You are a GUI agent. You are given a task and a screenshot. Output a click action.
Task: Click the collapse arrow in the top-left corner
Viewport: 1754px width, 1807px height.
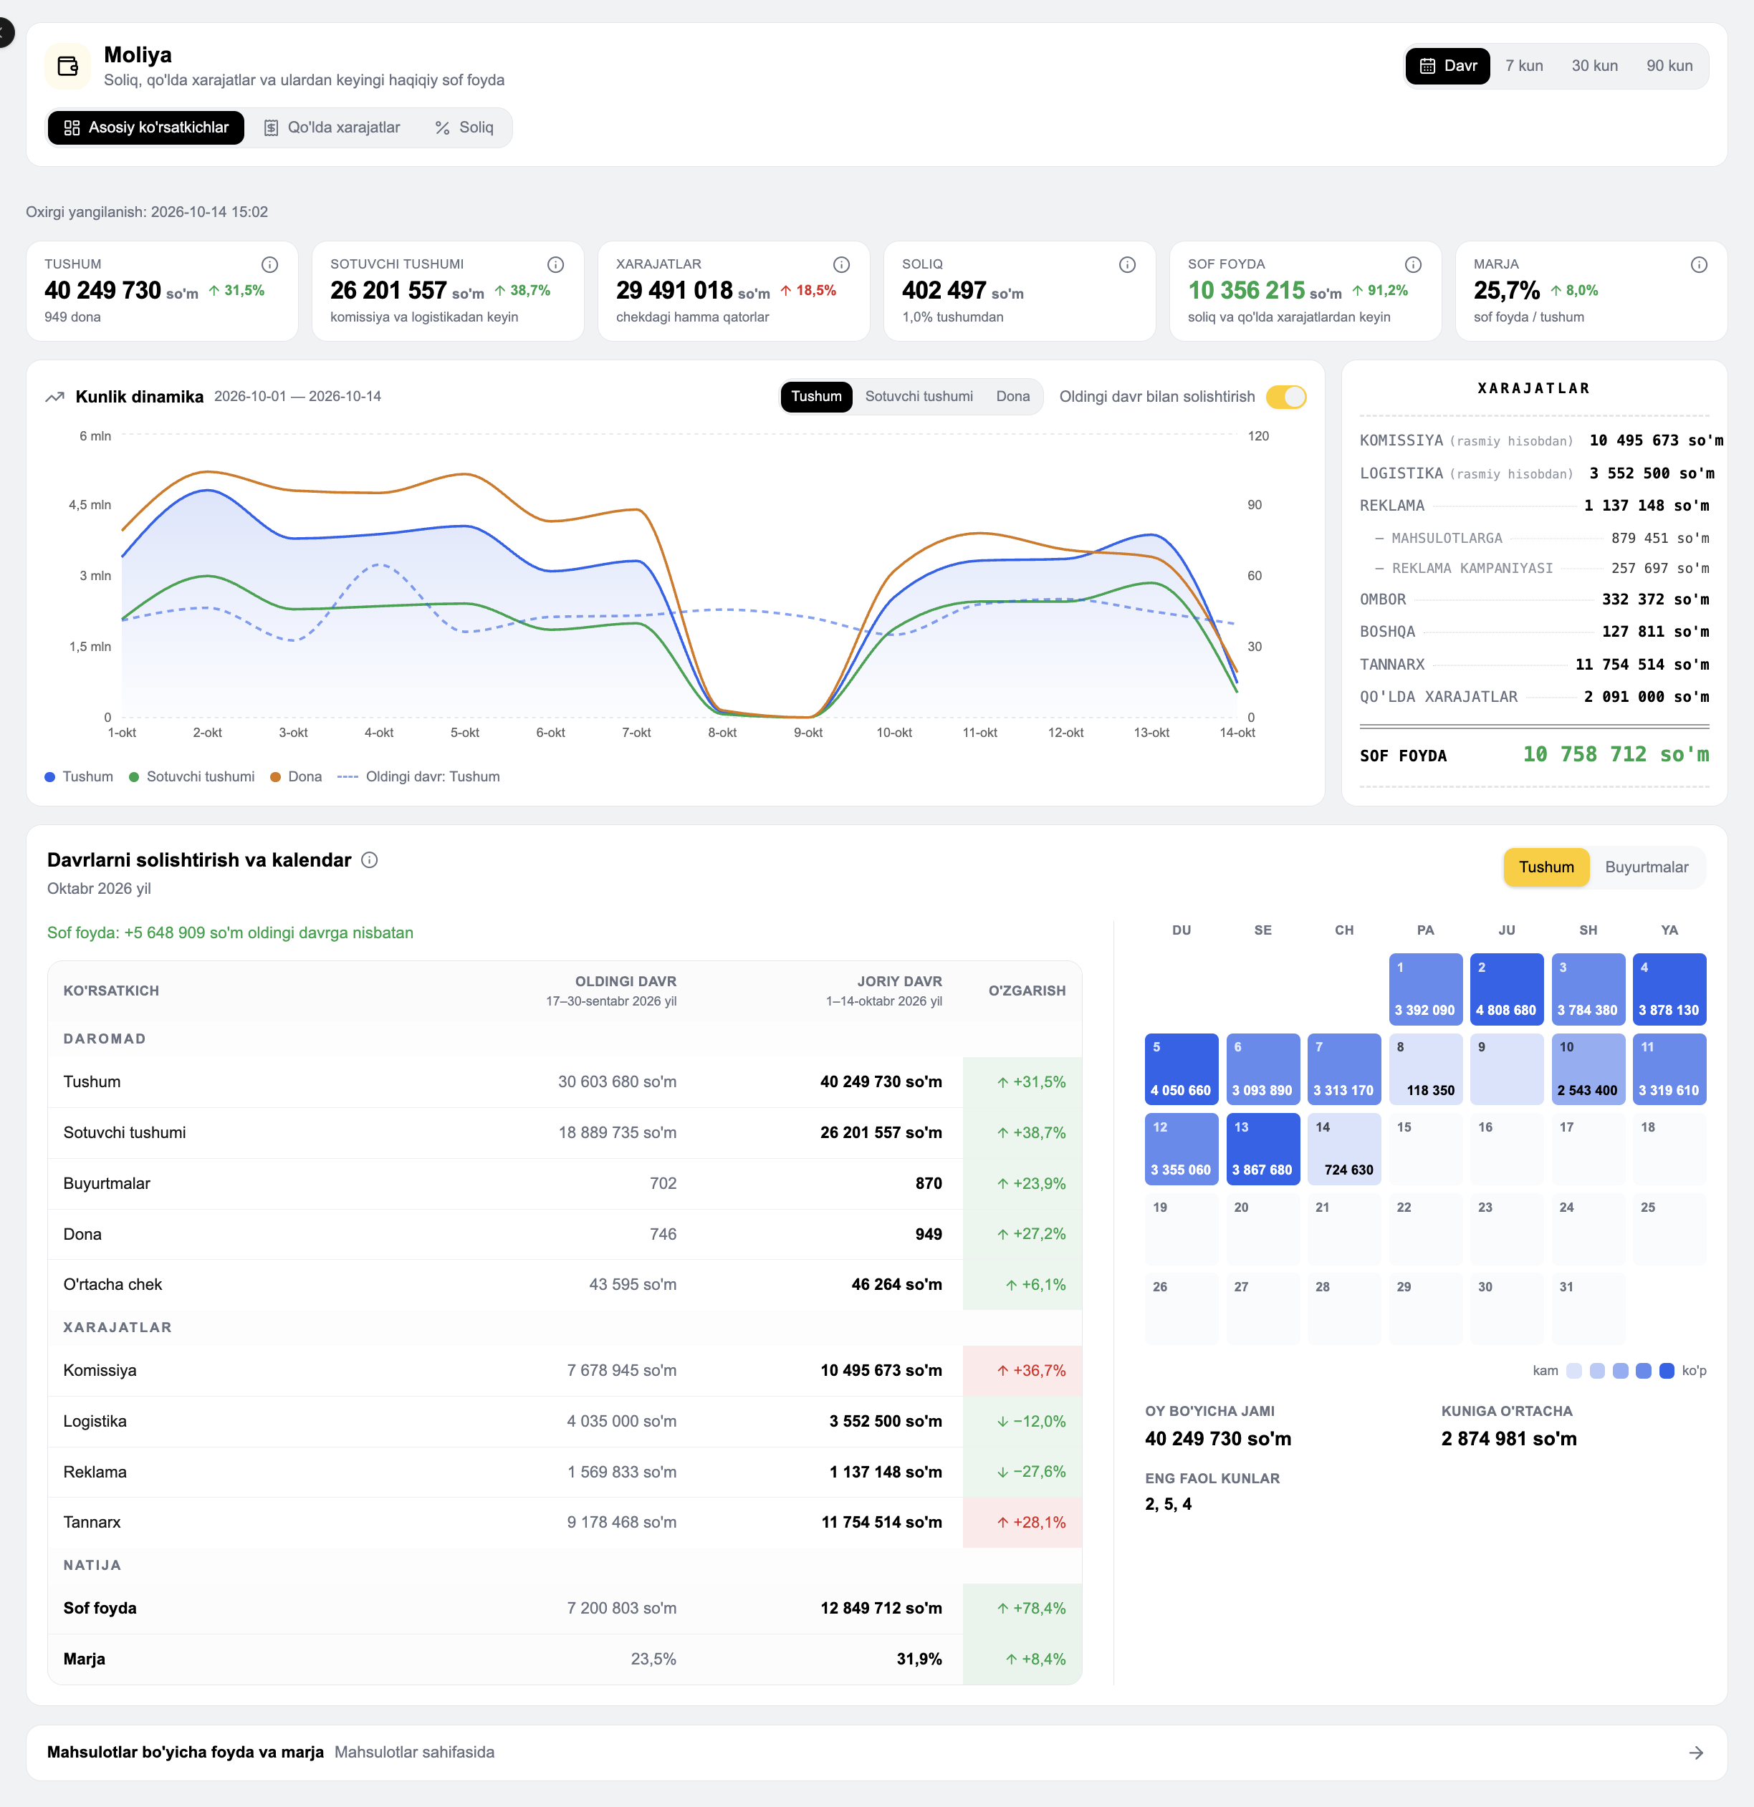point(4,33)
